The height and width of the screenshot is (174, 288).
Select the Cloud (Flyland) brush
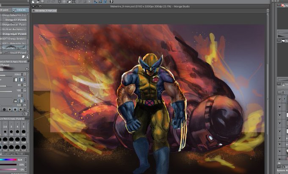tap(14, 53)
